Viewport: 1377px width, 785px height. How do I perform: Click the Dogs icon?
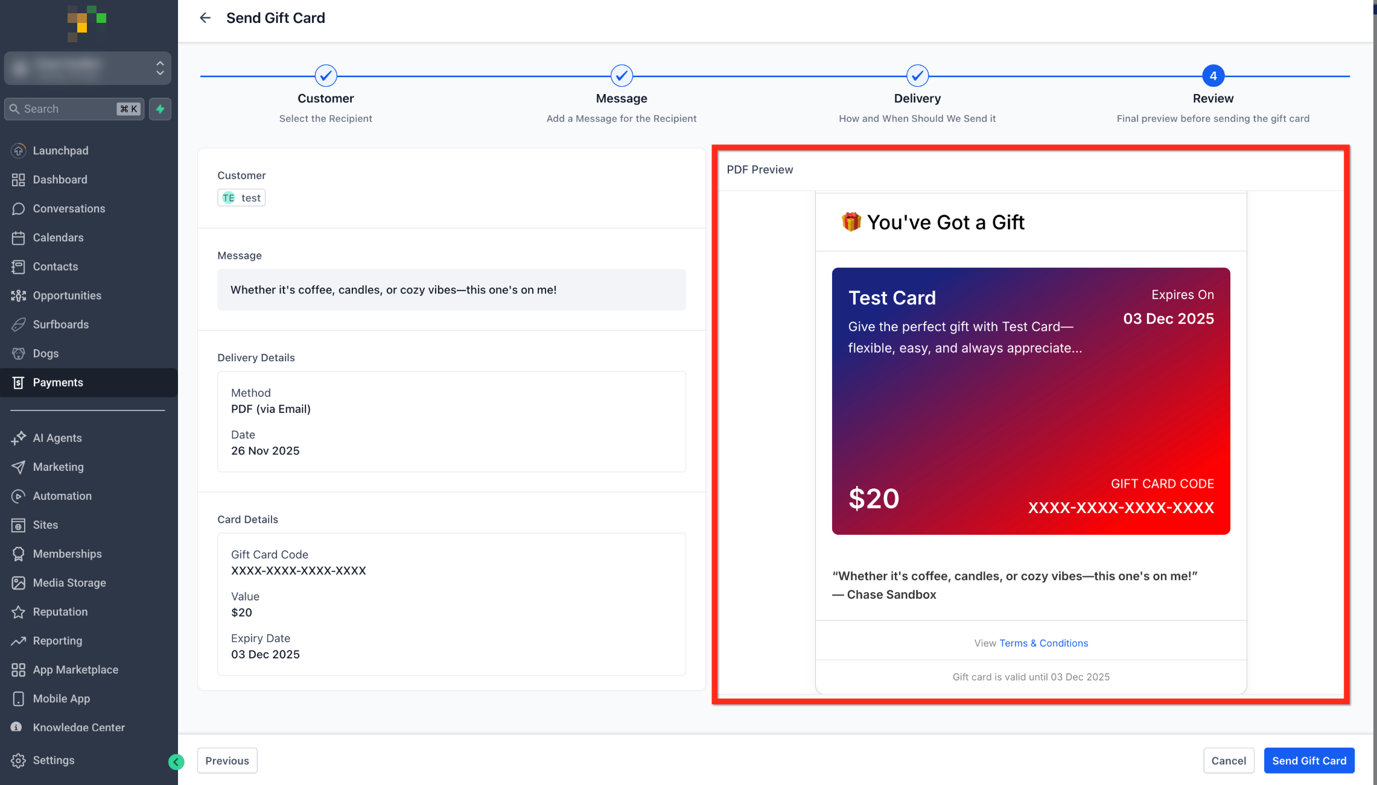coord(19,353)
